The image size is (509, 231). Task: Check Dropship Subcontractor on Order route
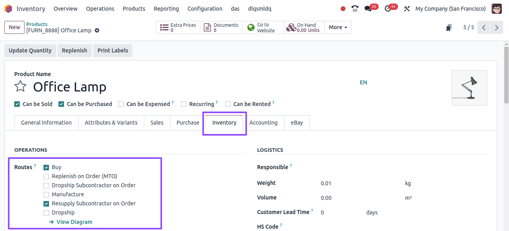pyautogui.click(x=46, y=185)
